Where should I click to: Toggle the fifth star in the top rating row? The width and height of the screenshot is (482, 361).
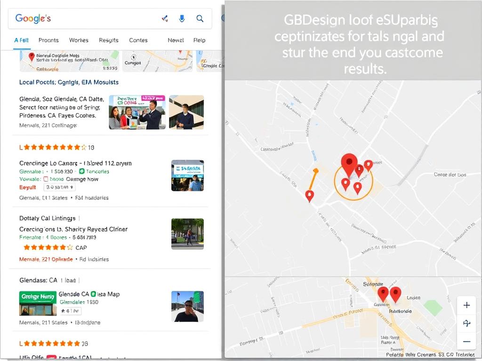click(x=55, y=147)
